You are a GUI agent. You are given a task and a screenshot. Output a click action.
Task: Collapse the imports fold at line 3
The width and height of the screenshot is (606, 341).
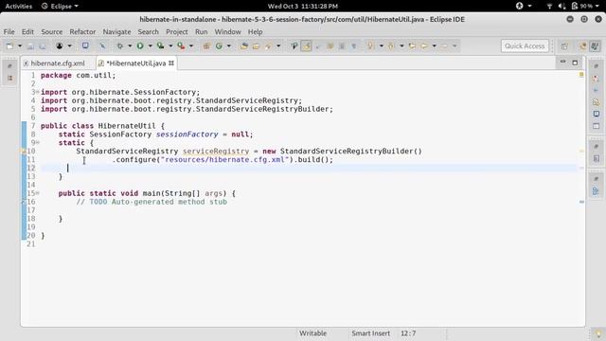tap(38, 92)
